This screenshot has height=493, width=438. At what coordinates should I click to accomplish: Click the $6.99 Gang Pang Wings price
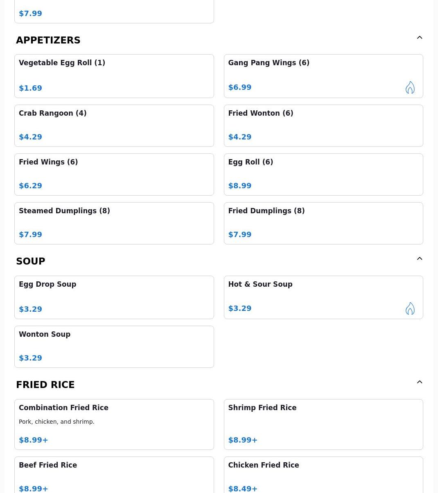pyautogui.click(x=240, y=87)
